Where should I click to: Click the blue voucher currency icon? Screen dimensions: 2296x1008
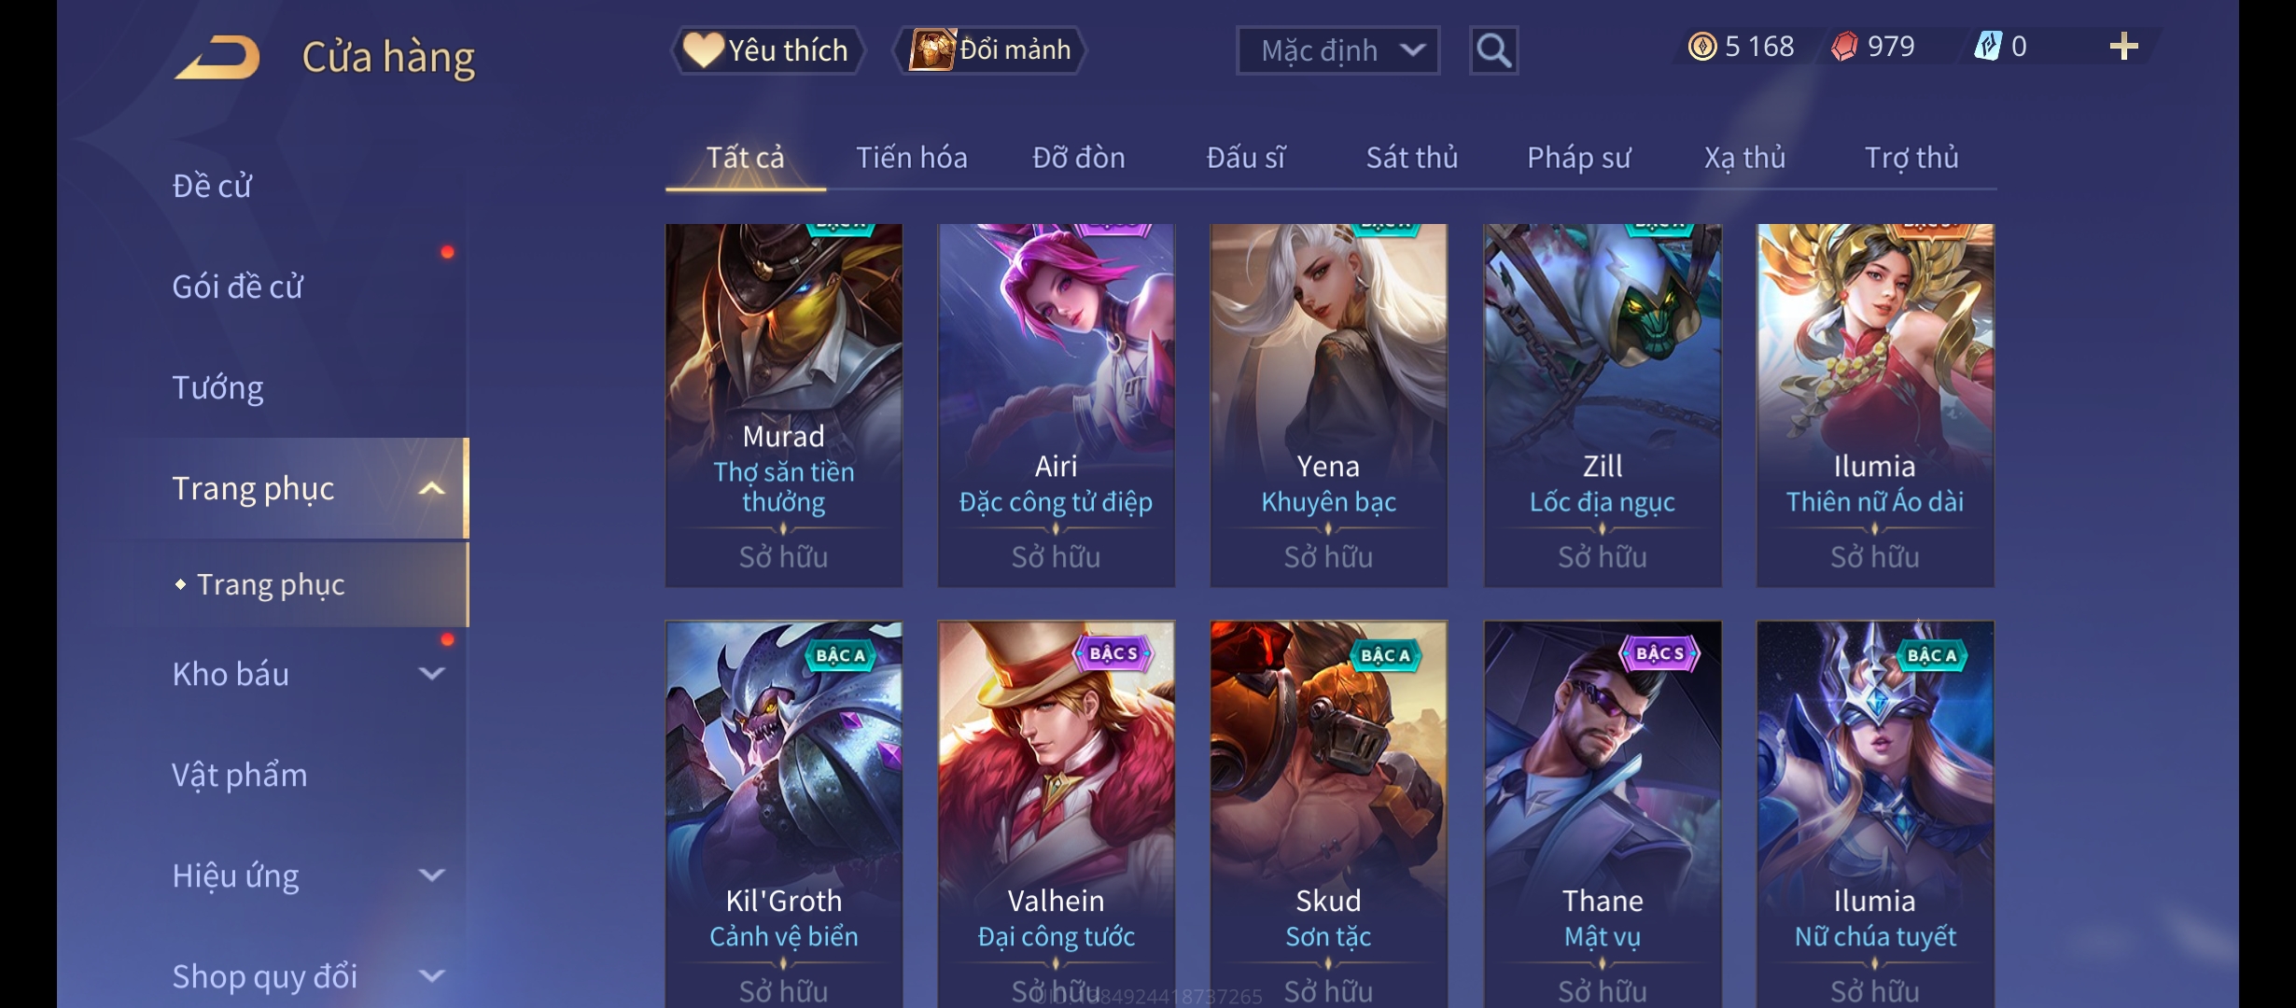pos(1988,47)
